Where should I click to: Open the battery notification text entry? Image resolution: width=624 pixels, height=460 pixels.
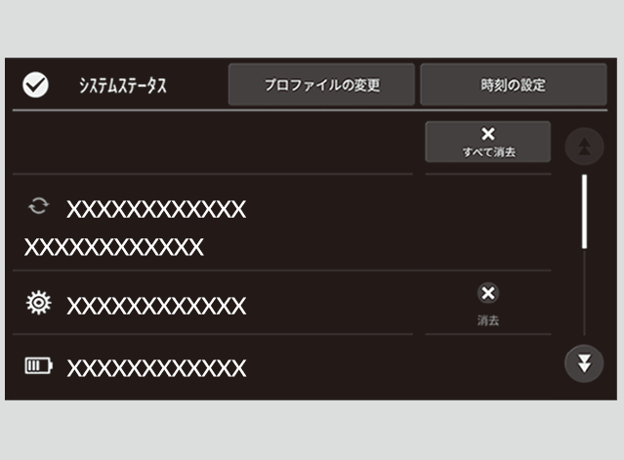click(x=156, y=368)
